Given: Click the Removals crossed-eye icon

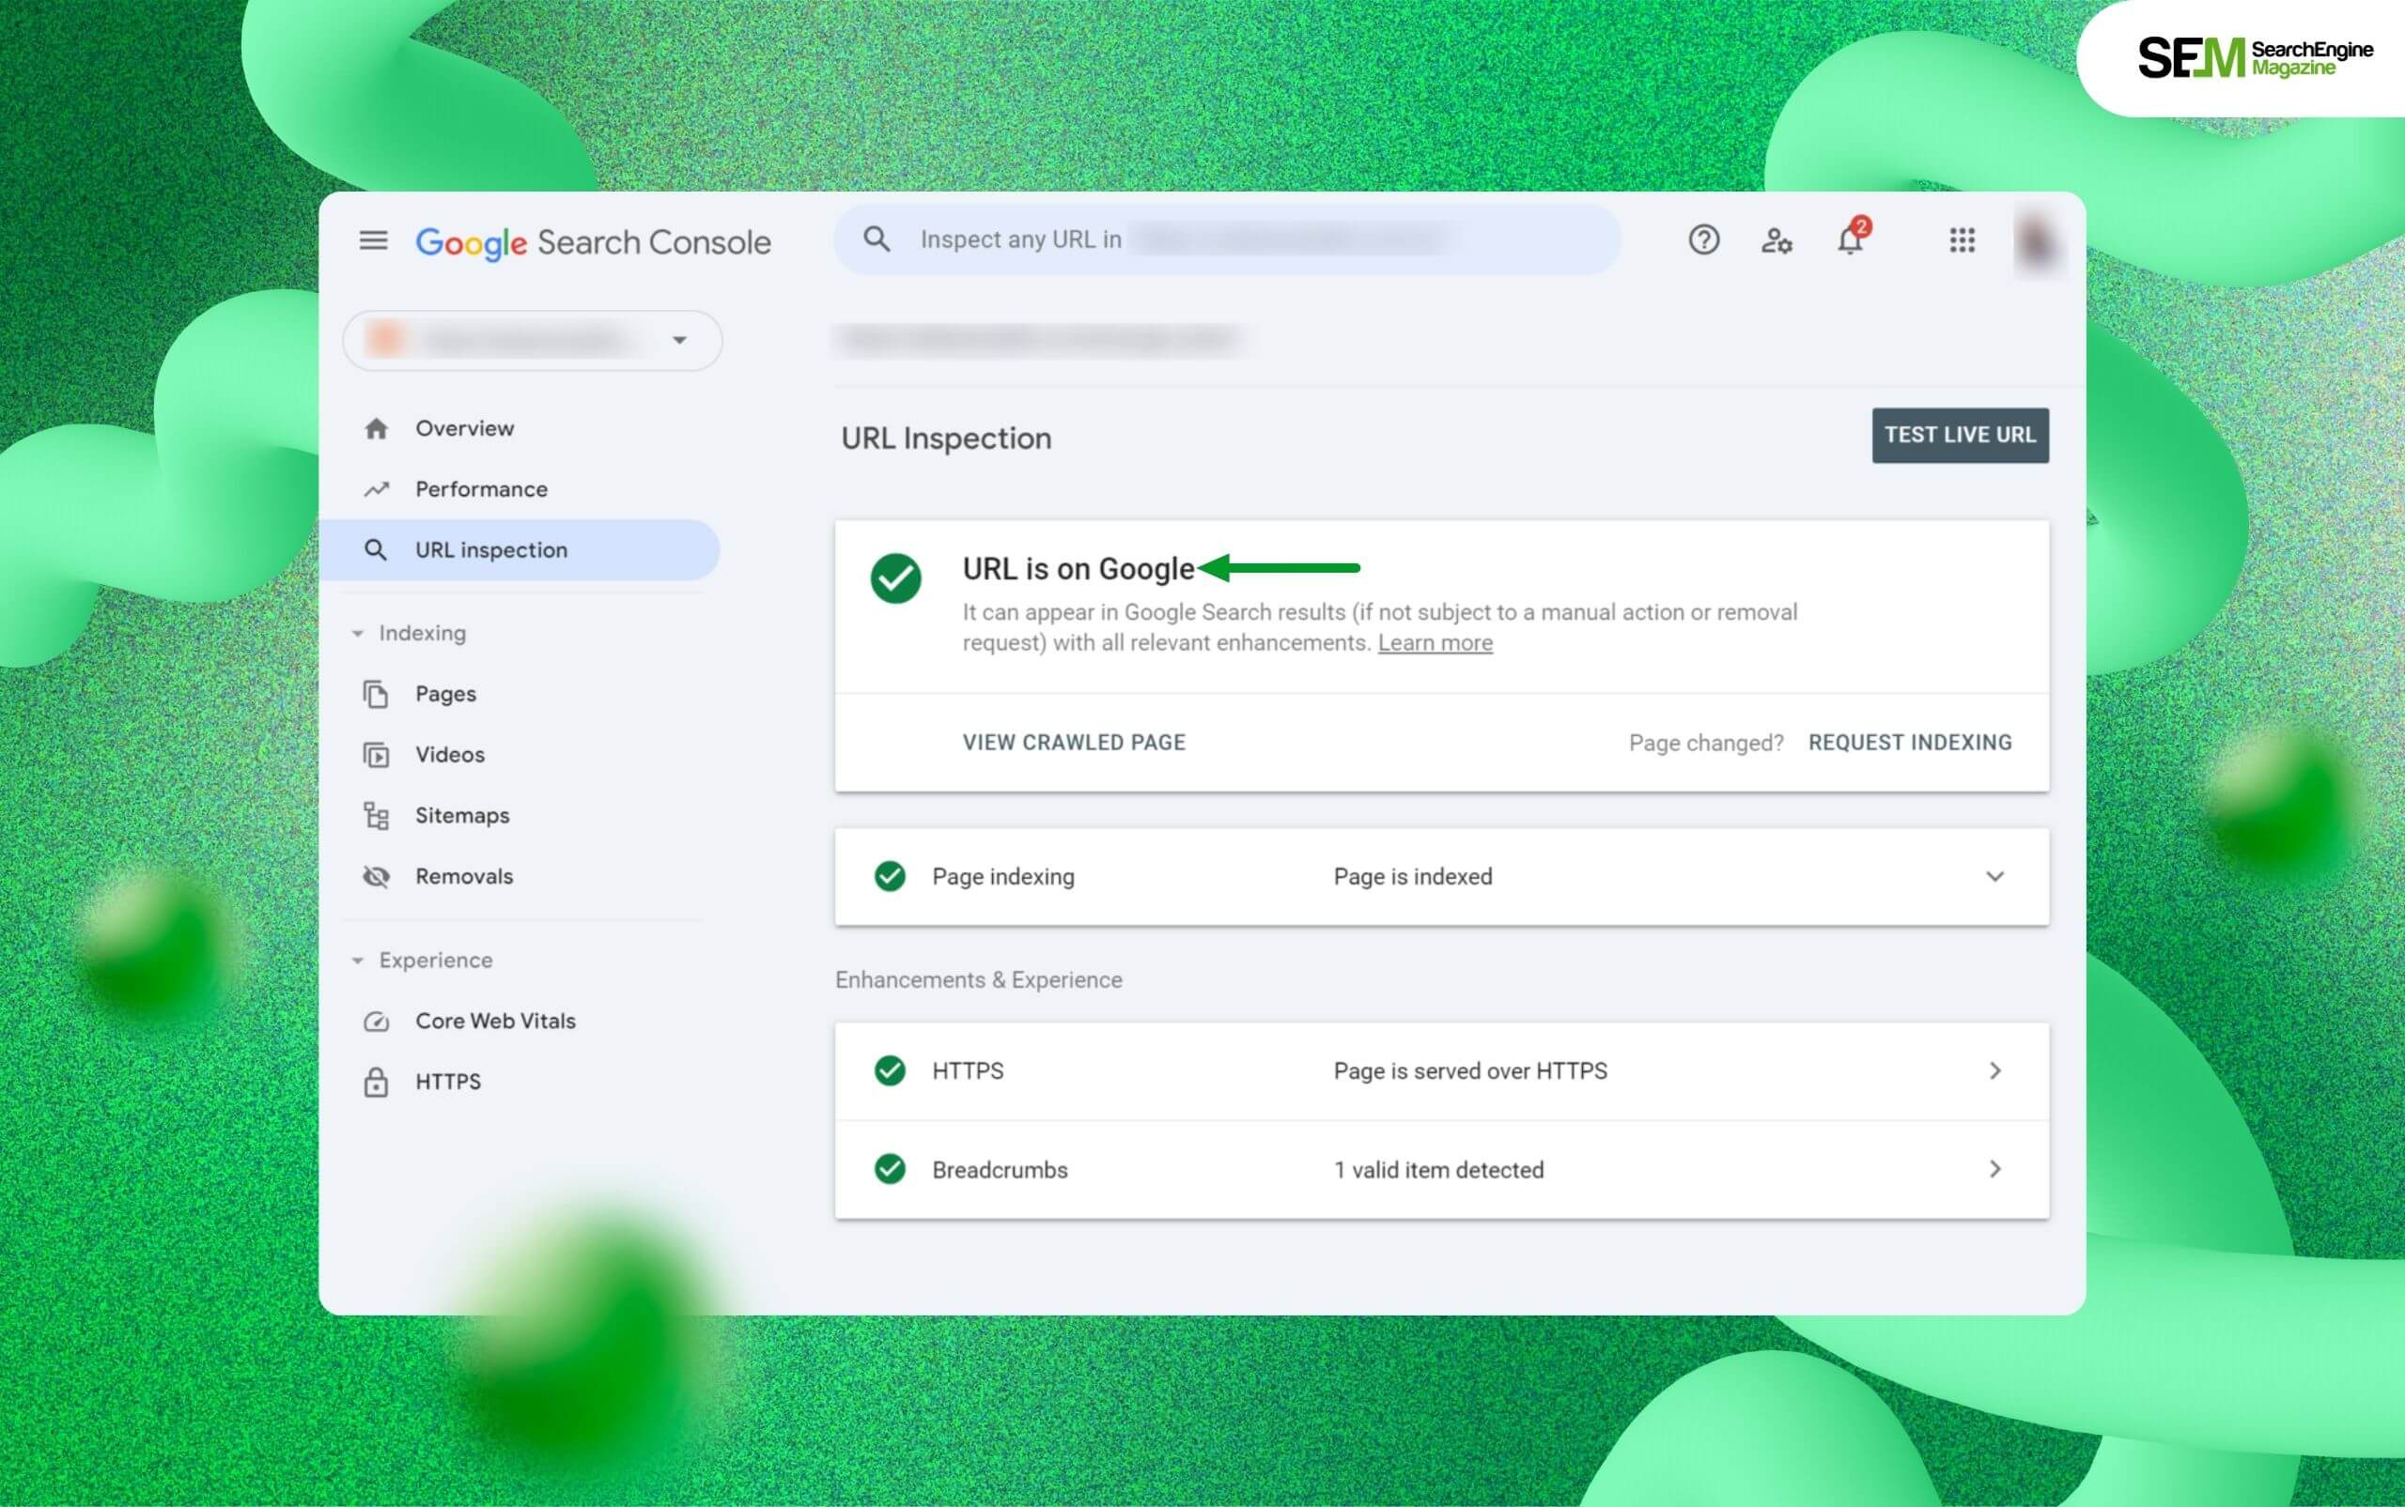Looking at the screenshot, I should (376, 877).
